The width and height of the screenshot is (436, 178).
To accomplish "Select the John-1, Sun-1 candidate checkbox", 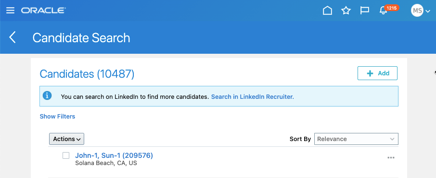I will click(x=66, y=155).
